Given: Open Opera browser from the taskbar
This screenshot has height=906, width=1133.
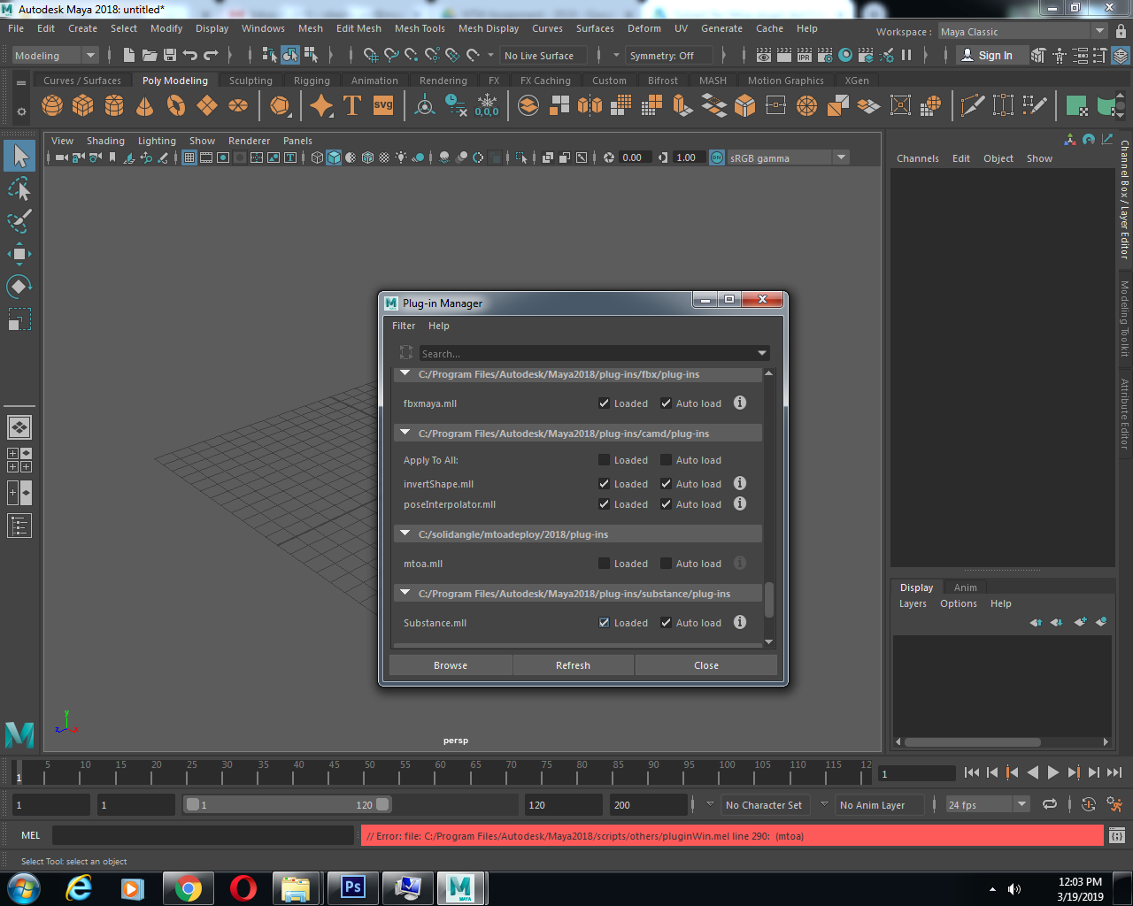Looking at the screenshot, I should coord(243,887).
